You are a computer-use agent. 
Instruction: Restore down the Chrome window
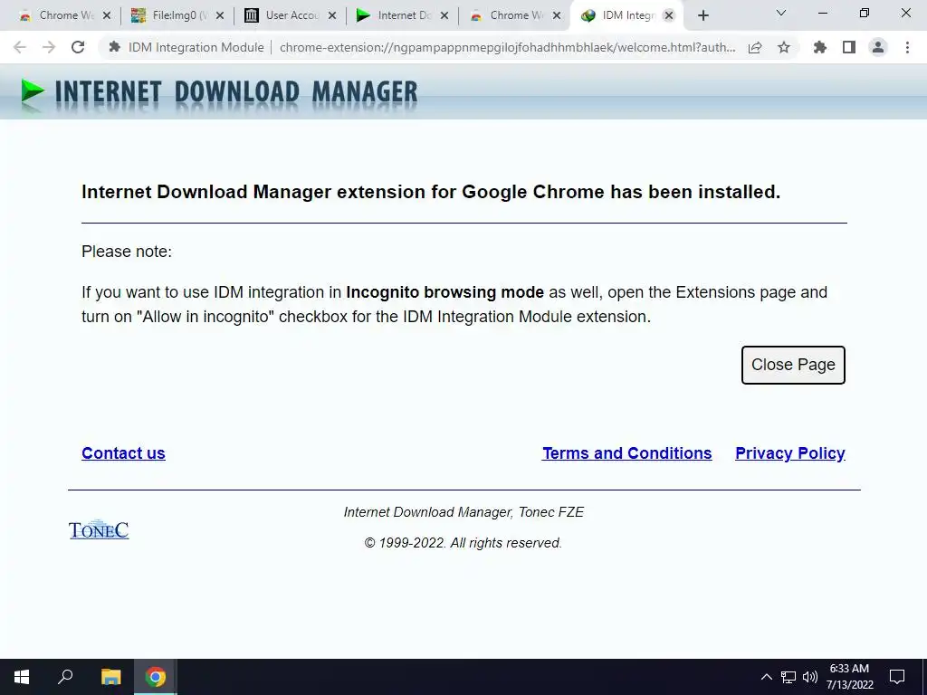pos(865,13)
